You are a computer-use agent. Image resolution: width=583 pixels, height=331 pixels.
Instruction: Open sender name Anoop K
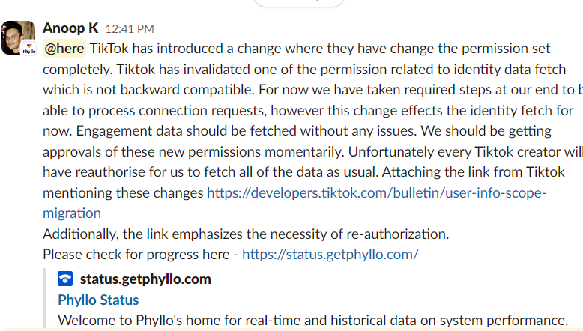pyautogui.click(x=70, y=28)
